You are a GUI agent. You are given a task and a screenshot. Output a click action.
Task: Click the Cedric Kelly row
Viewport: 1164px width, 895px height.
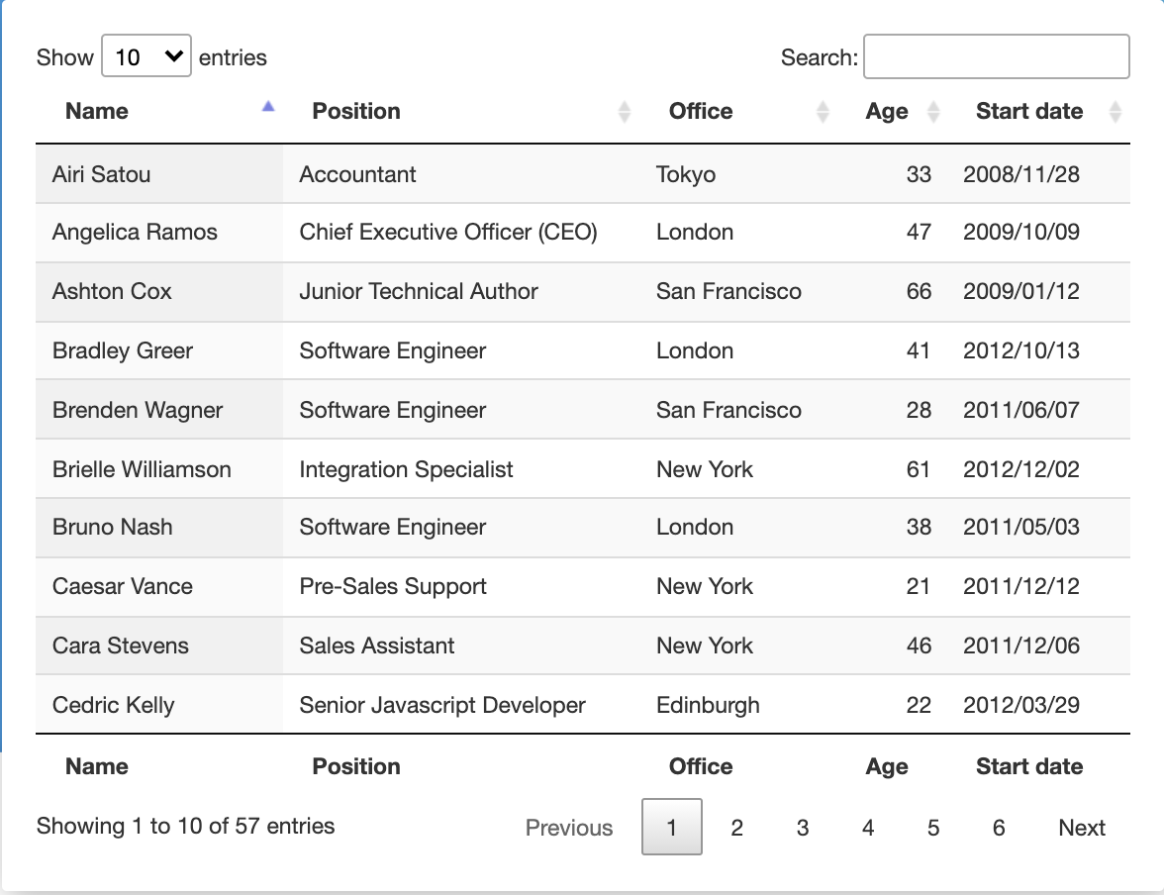396,705
